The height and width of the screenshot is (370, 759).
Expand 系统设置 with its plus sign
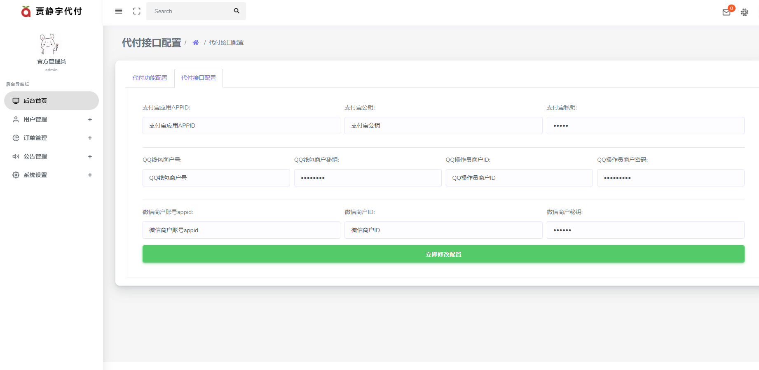(90, 175)
